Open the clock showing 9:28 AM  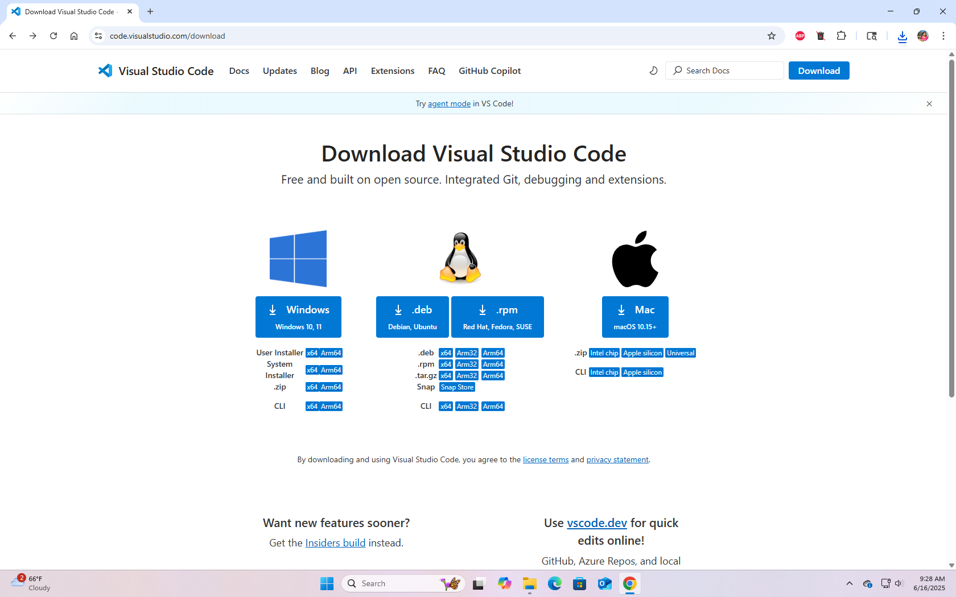point(929,583)
